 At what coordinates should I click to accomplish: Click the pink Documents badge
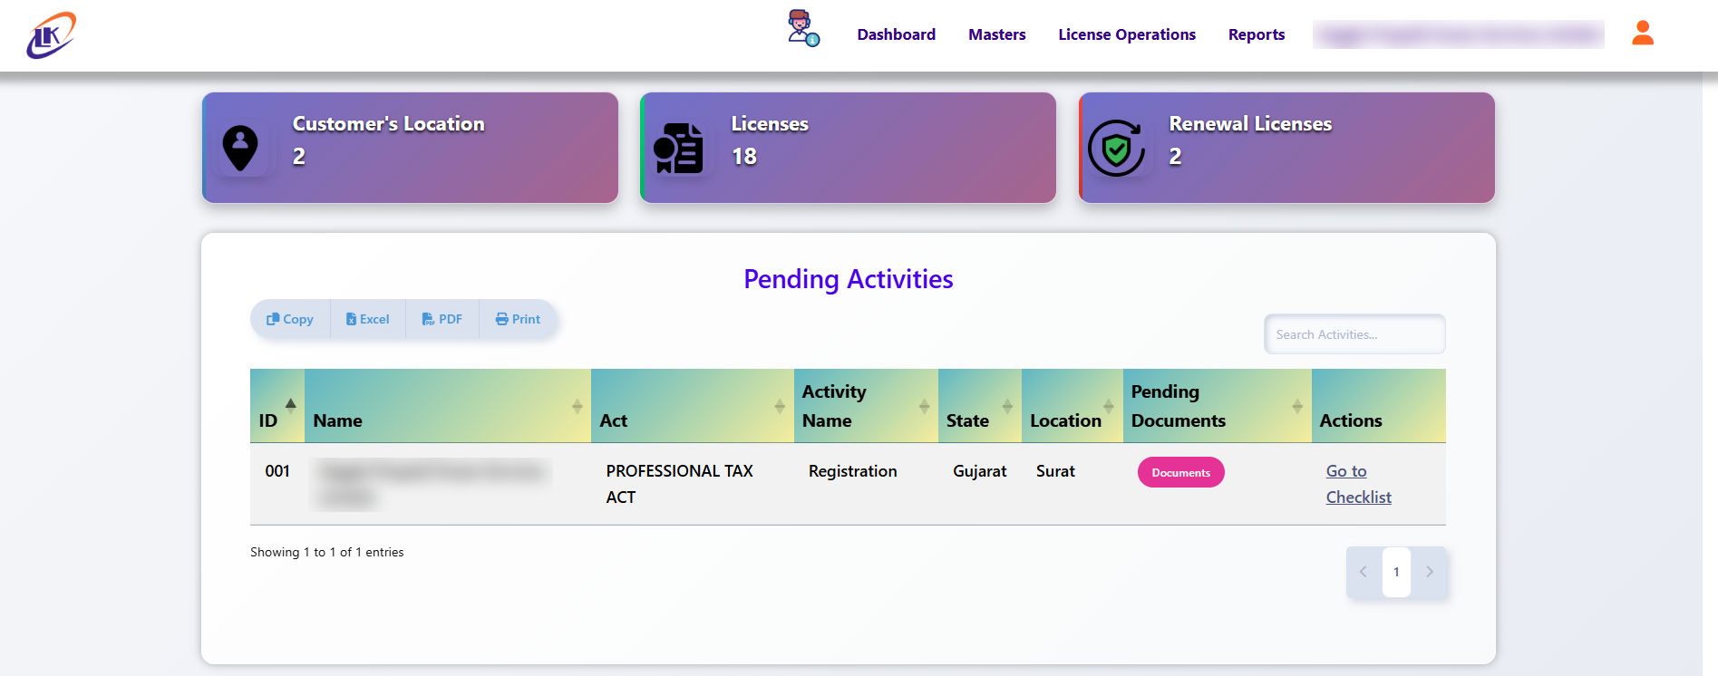1181,472
